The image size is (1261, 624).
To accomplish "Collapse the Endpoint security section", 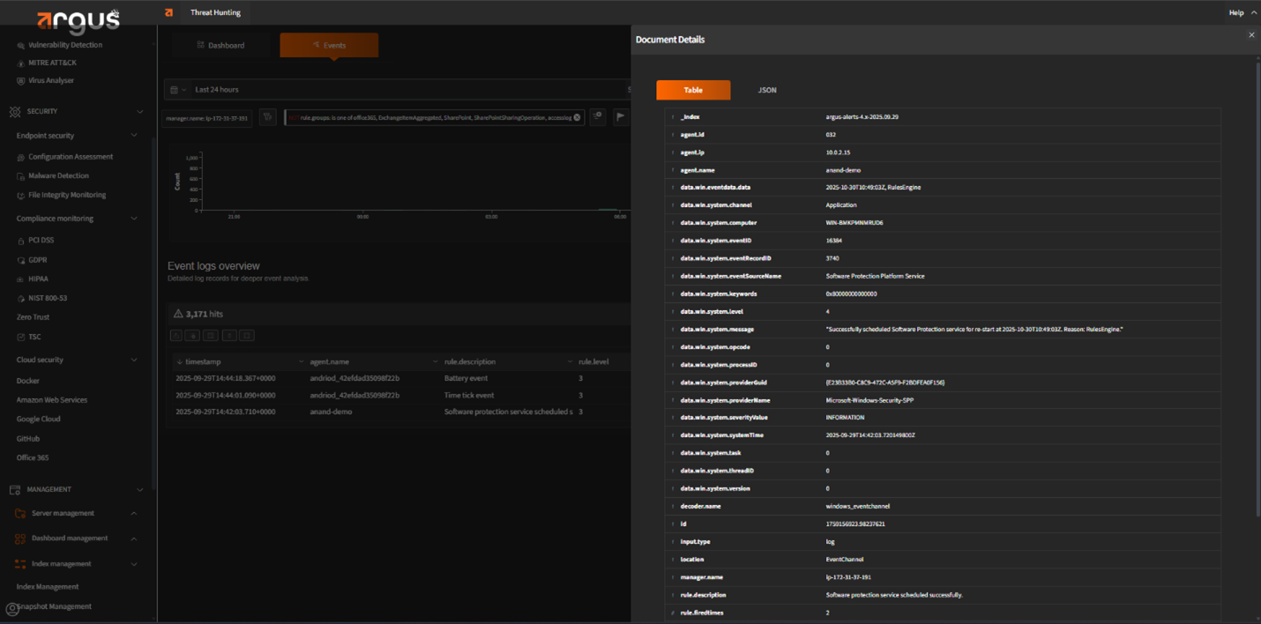I will point(134,136).
